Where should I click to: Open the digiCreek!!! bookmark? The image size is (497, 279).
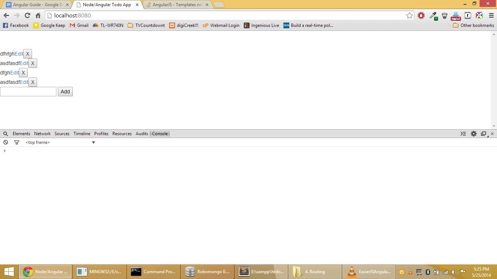pyautogui.click(x=184, y=25)
